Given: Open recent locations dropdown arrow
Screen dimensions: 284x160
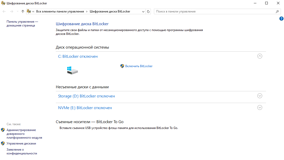Looking at the screenshot, I should point(17,11).
